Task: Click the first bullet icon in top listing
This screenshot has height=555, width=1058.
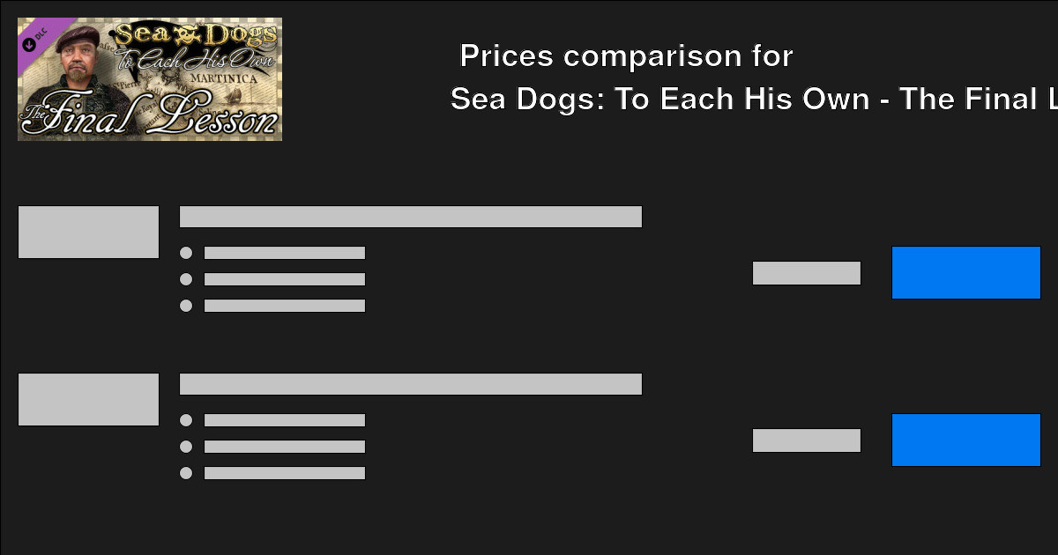Action: click(186, 253)
